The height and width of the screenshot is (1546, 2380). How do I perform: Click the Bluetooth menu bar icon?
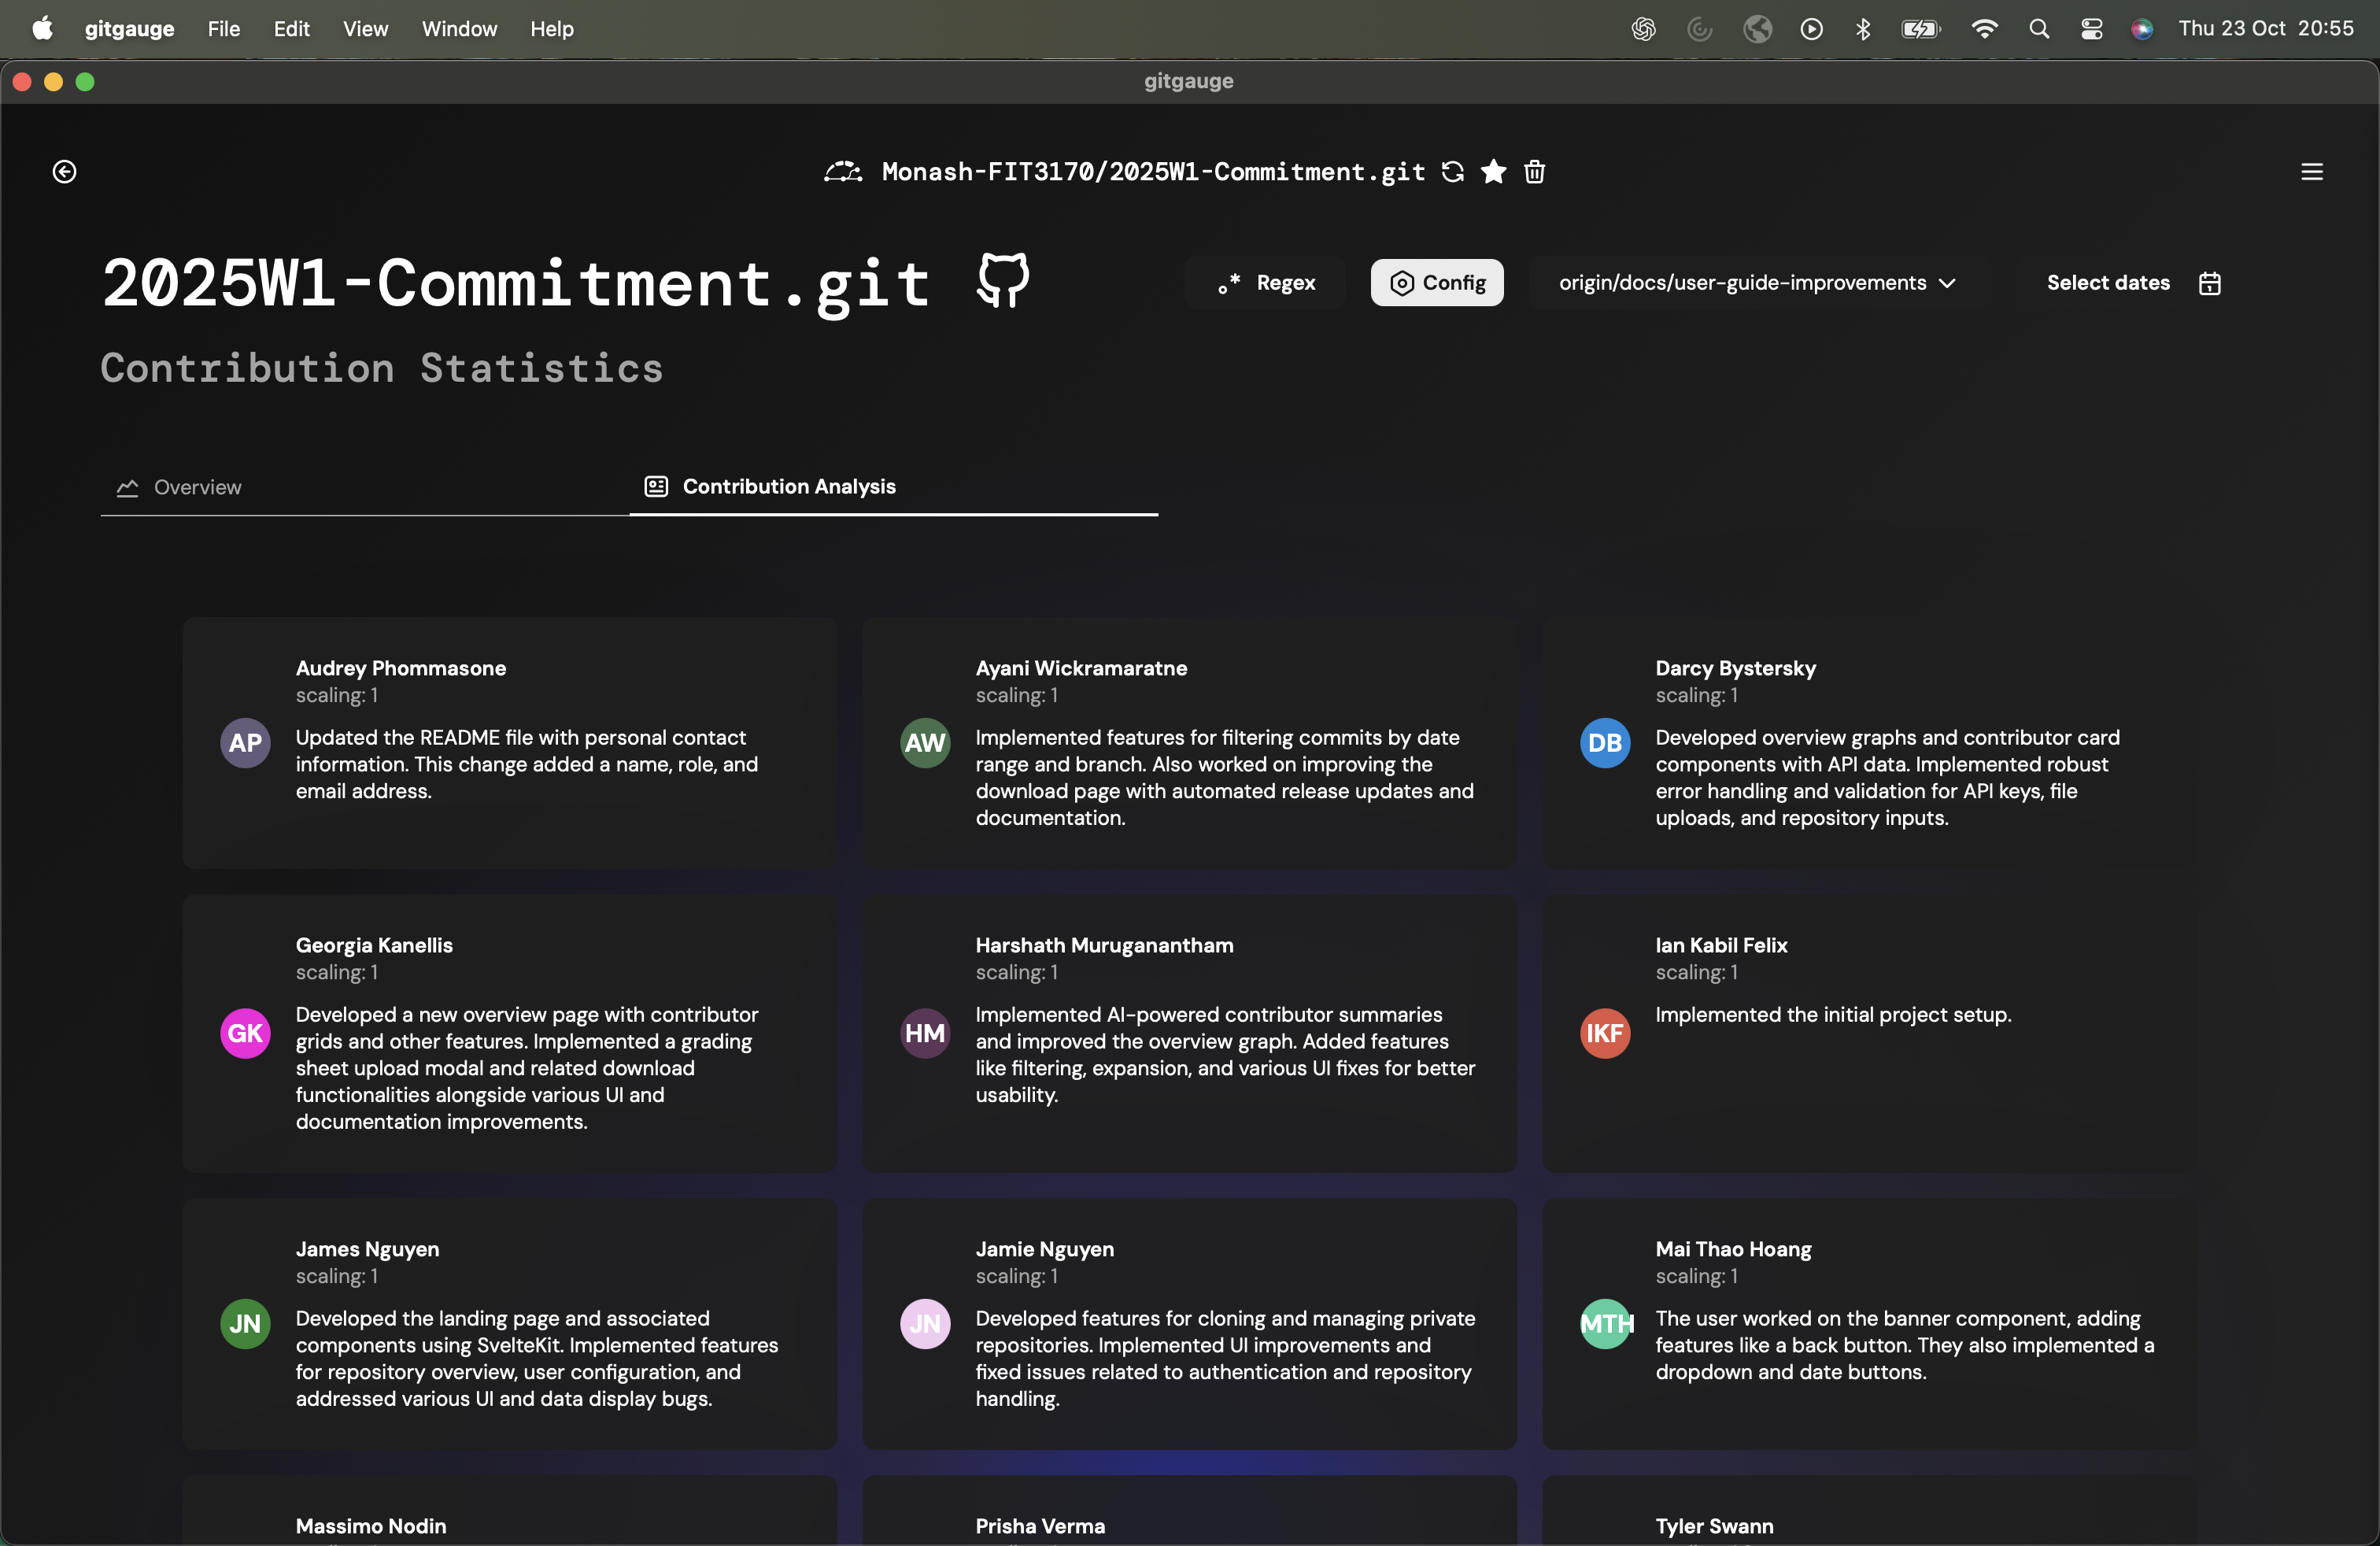click(x=1862, y=29)
